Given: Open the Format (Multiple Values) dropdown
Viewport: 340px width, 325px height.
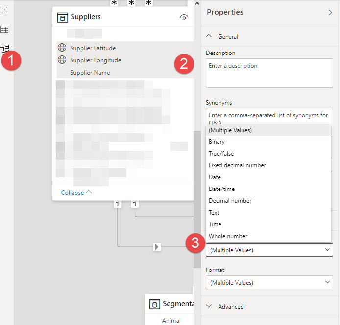Looking at the screenshot, I should point(269,282).
